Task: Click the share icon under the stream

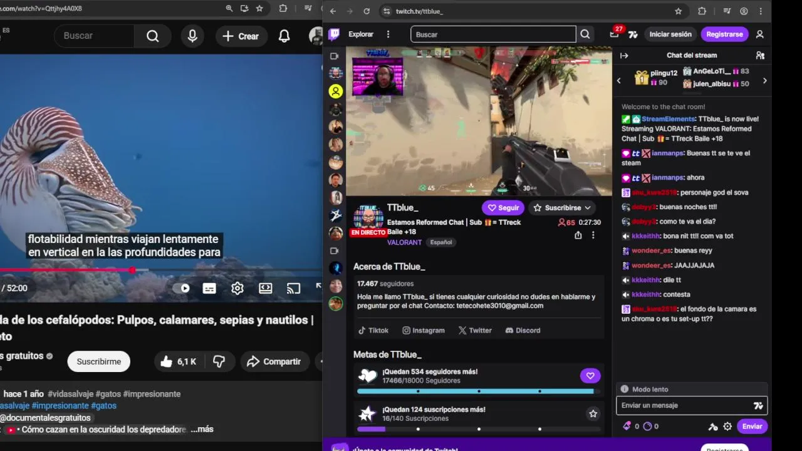Action: [578, 236]
